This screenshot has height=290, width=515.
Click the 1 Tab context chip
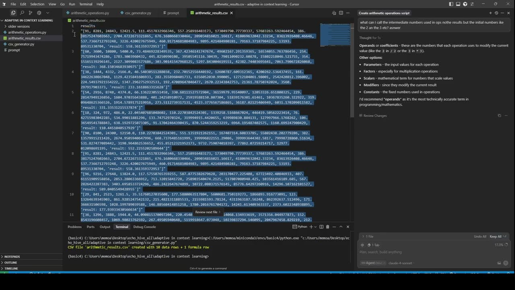(374, 245)
